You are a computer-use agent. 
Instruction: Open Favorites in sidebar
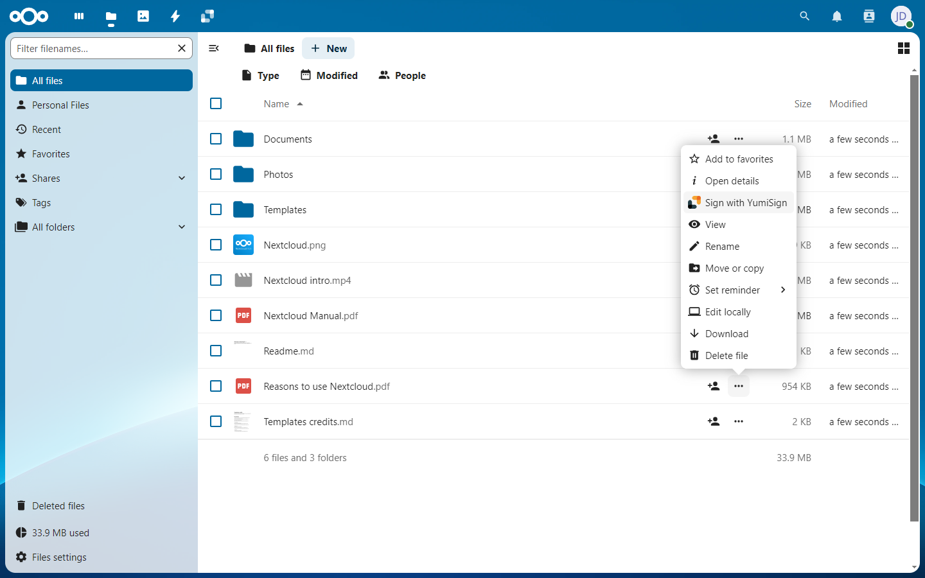coord(101,153)
